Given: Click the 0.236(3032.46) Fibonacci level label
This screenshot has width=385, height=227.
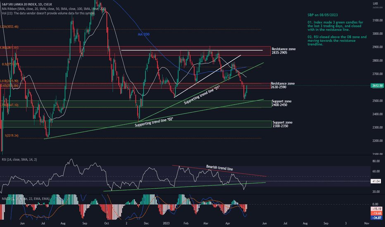Looking at the screenshot, I should click(x=9, y=26).
